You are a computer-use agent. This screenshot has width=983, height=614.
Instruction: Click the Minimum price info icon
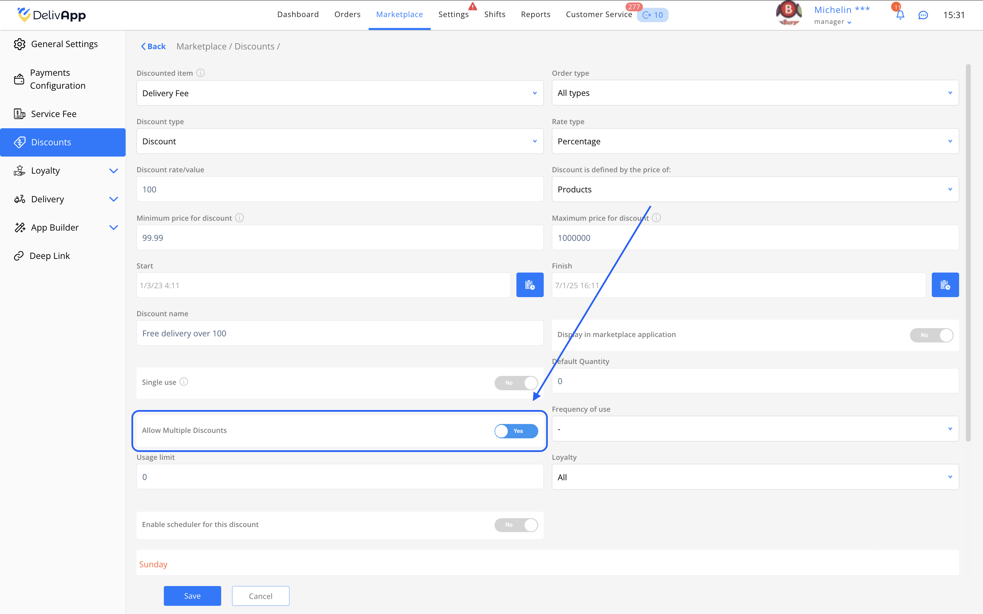pos(240,218)
